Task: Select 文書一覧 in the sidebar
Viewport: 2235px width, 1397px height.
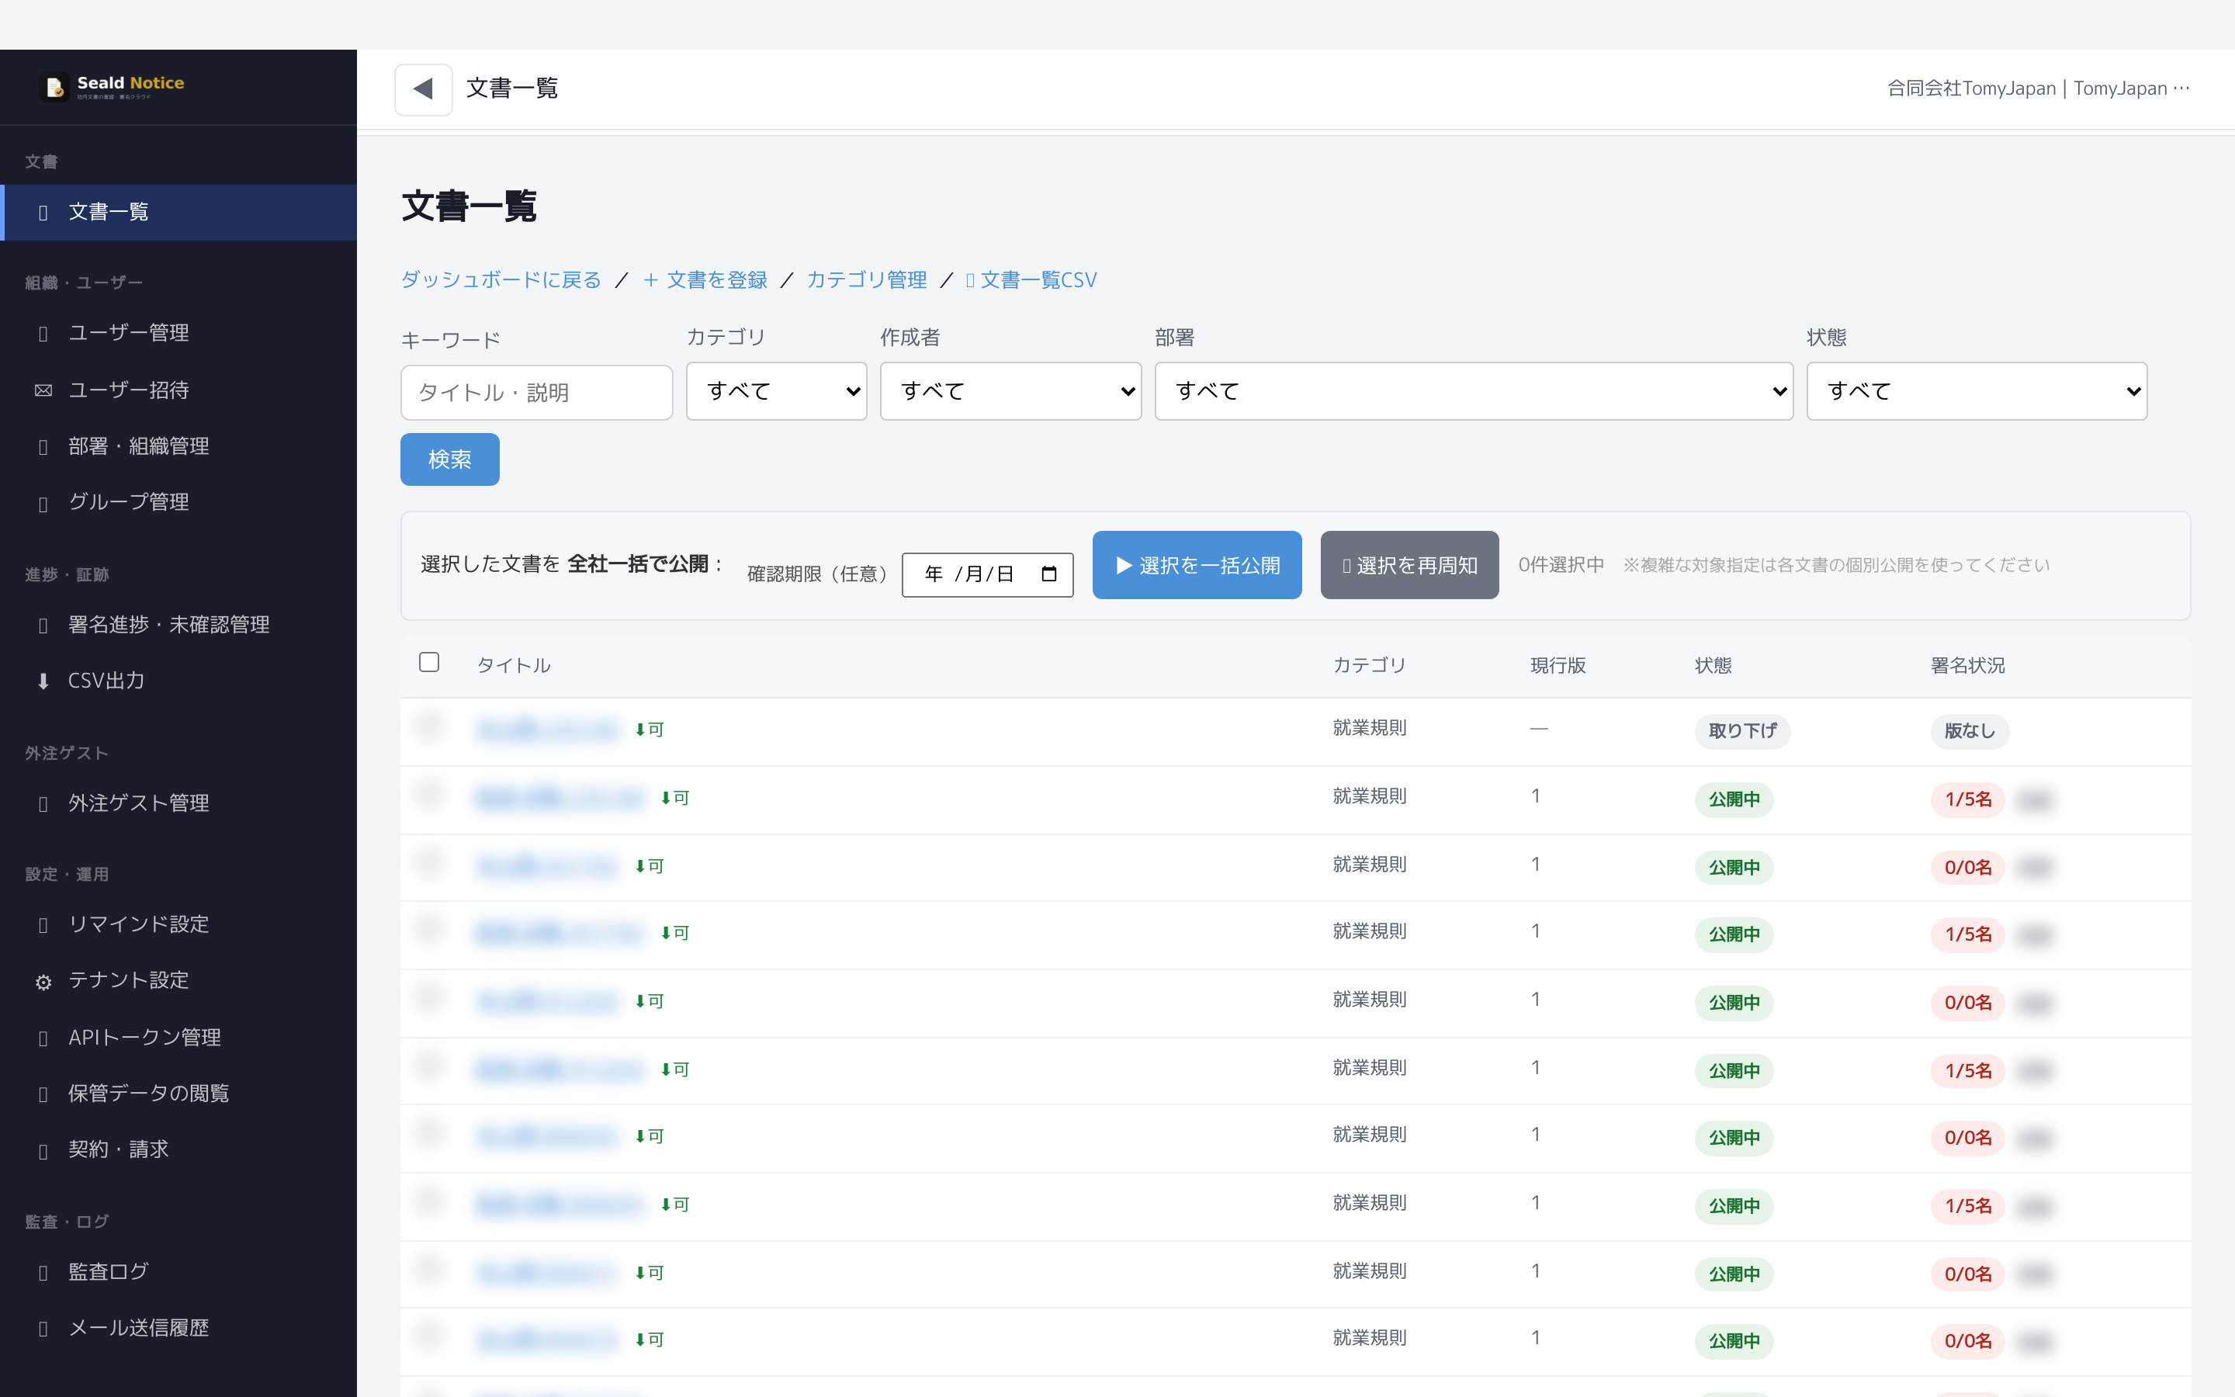Action: tap(178, 213)
